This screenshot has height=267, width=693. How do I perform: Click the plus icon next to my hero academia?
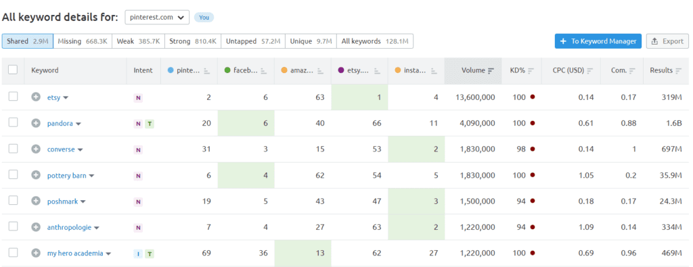click(36, 253)
